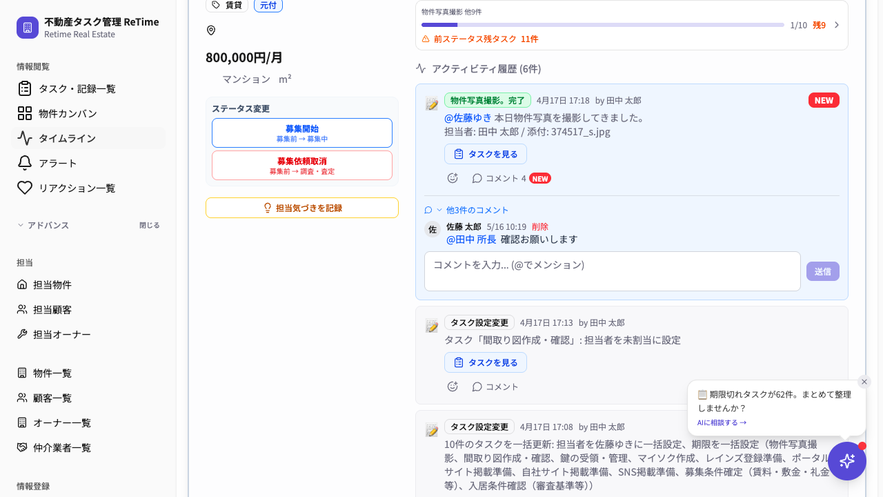Click the @田中 所長 mention

(x=471, y=240)
